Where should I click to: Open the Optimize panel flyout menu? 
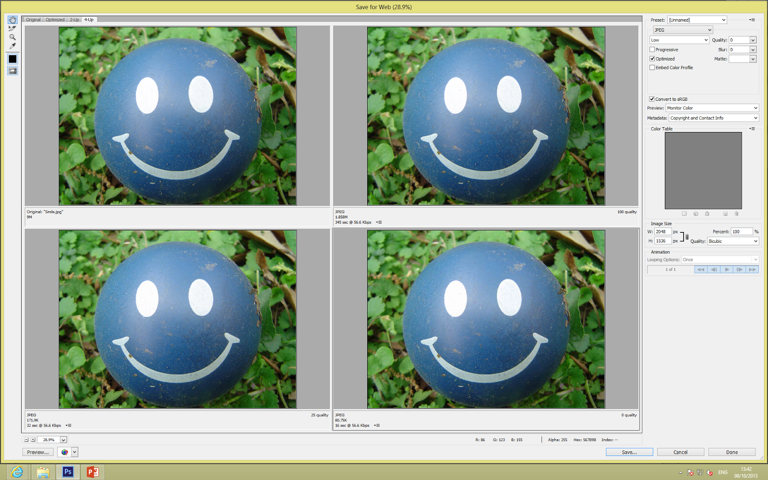[x=752, y=20]
